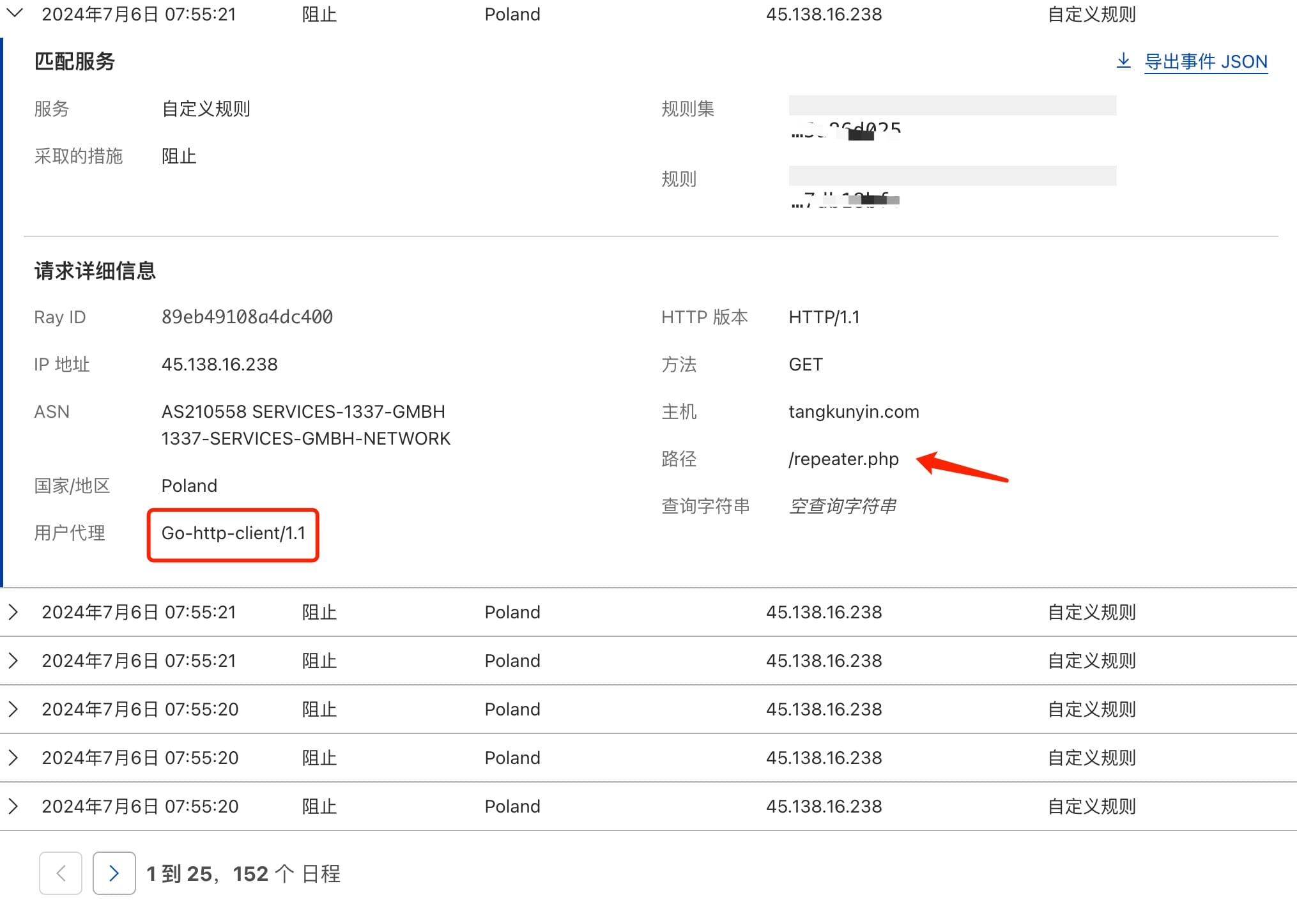Image resolution: width=1297 pixels, height=902 pixels.
Task: Click the previous page arrow button
Action: [61, 873]
